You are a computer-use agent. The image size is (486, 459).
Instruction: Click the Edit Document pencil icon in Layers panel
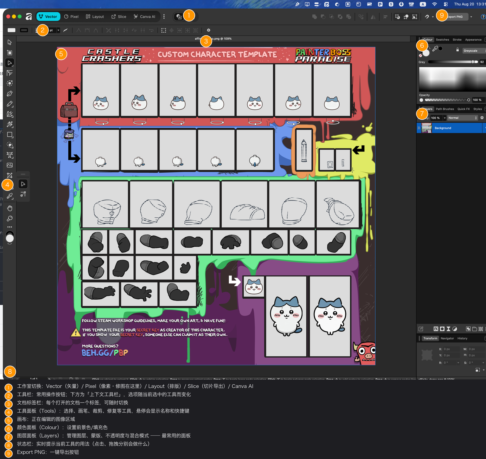[x=421, y=329]
